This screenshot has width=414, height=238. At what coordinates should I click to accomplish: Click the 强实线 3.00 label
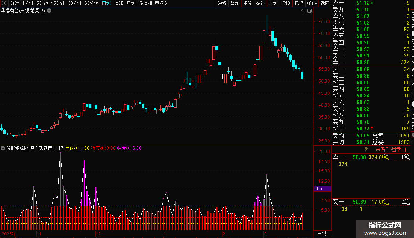pyautogui.click(x=103, y=148)
